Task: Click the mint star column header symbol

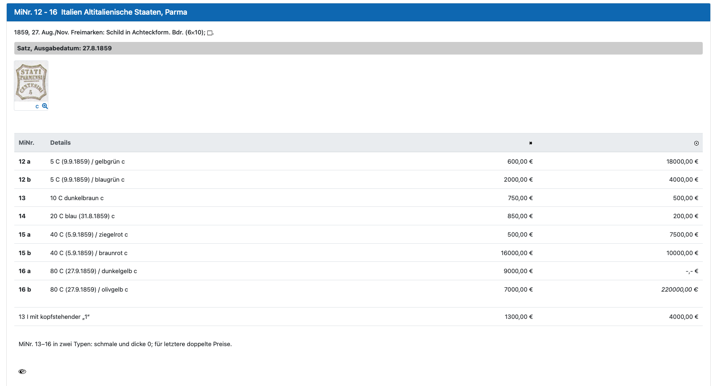Action: 530,143
